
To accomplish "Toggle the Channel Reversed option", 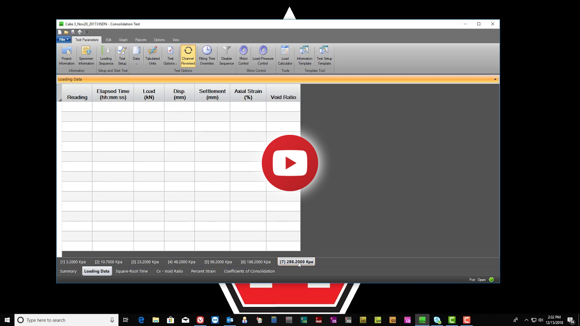I will tap(188, 56).
